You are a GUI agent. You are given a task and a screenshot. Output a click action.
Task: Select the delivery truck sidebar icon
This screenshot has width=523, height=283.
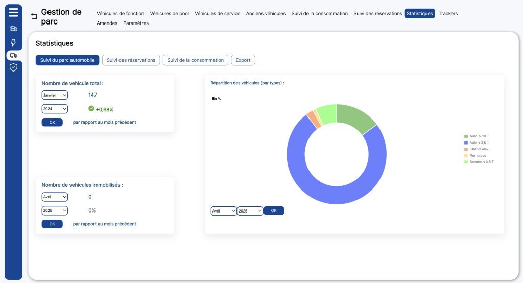pyautogui.click(x=14, y=55)
